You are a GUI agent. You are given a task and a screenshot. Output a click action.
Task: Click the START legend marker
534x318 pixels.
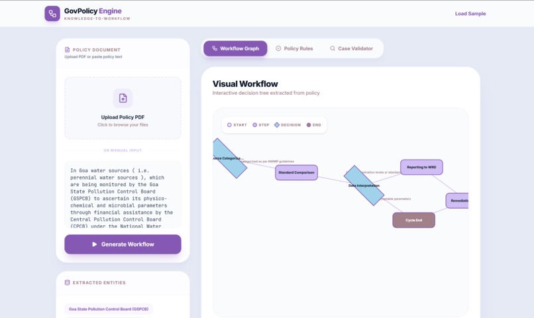tap(229, 125)
